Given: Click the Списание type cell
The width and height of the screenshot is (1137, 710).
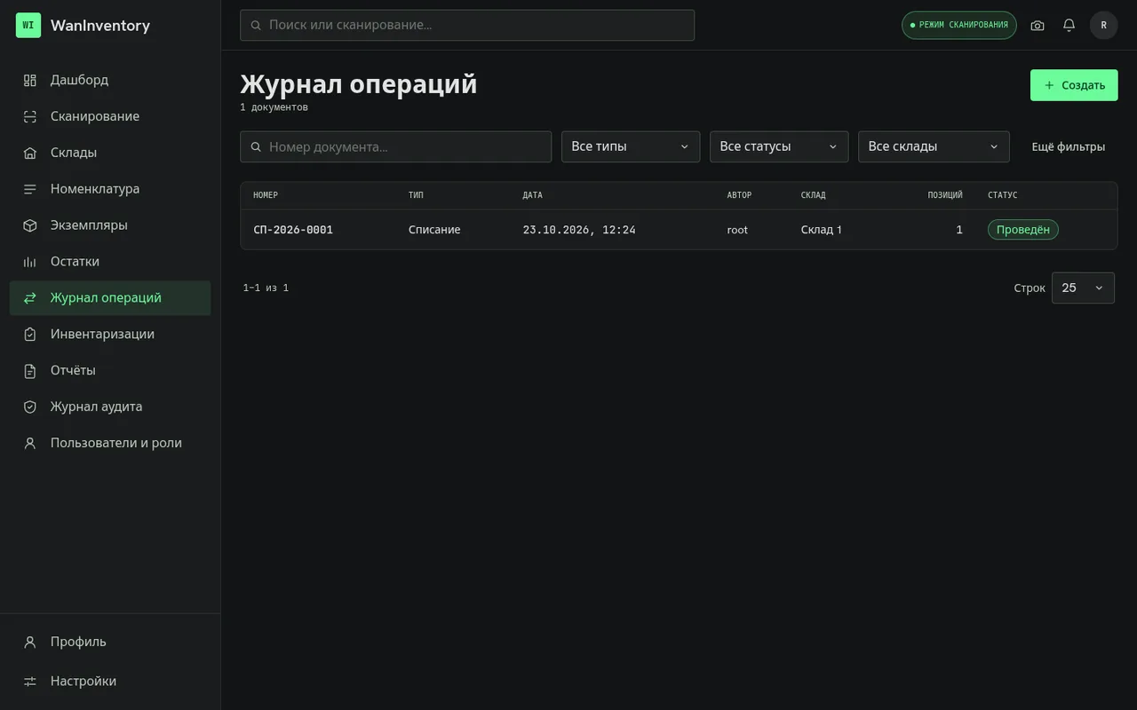Looking at the screenshot, I should (434, 230).
